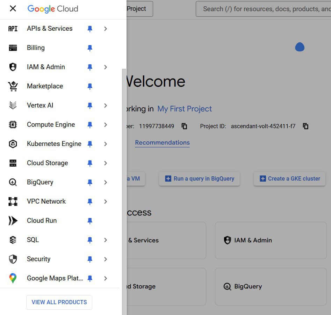The width and height of the screenshot is (331, 315).
Task: Switch to the Recommendations tab
Action: [x=162, y=142]
